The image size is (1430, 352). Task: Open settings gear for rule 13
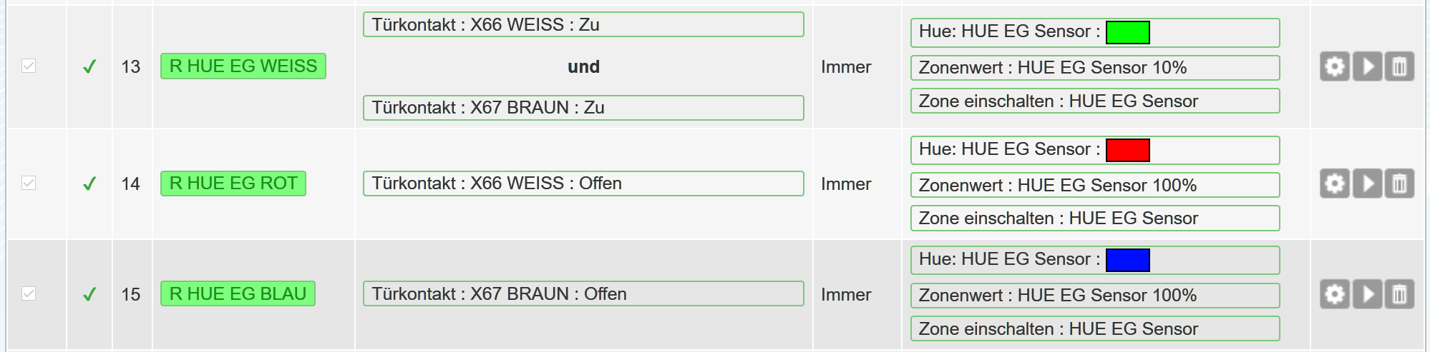pos(1334,67)
